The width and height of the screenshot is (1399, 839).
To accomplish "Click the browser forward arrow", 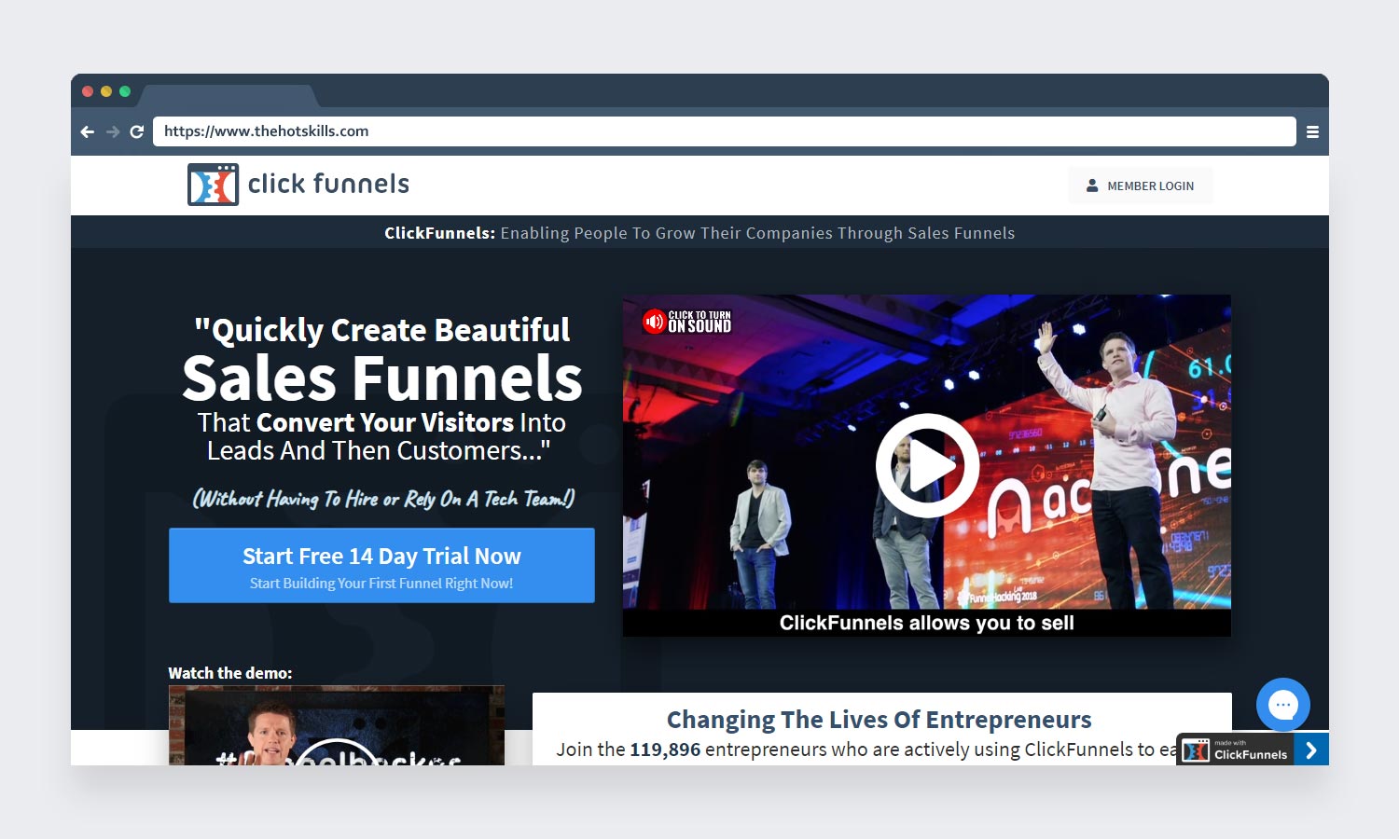I will click(x=113, y=132).
